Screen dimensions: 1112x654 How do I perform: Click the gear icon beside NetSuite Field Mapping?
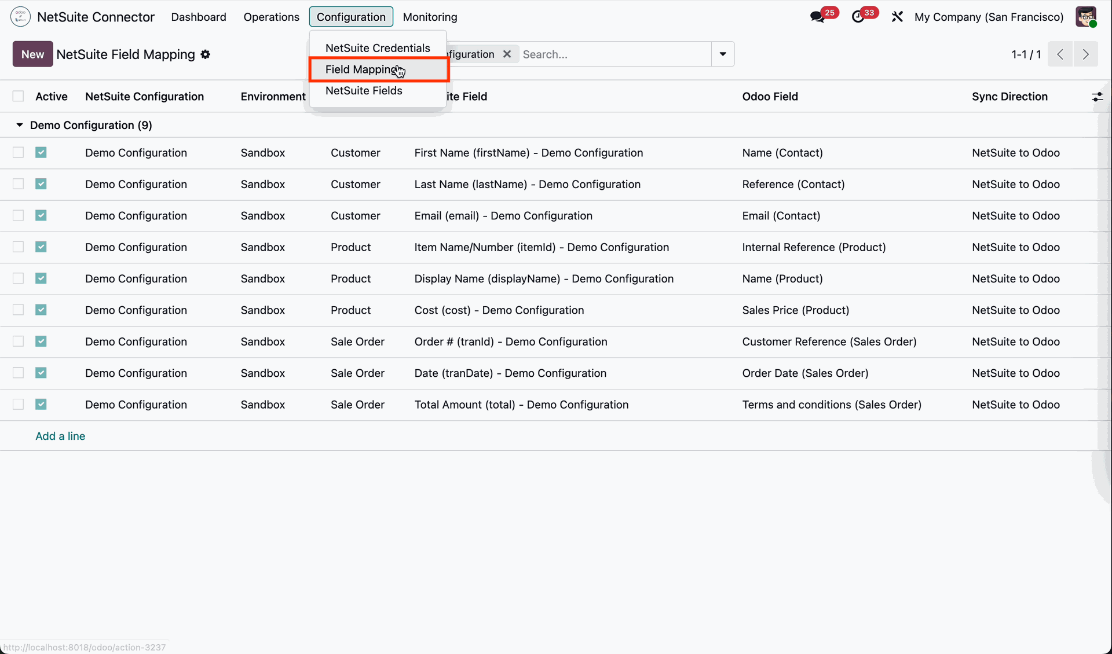206,54
